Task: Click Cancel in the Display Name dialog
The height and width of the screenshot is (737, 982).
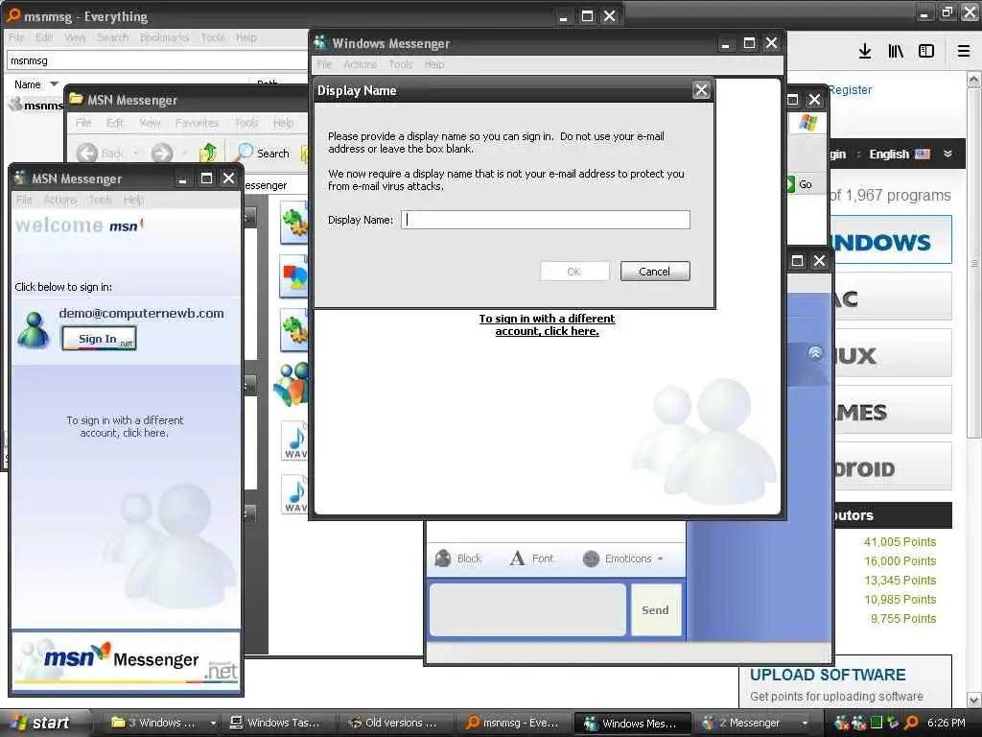Action: click(x=654, y=272)
